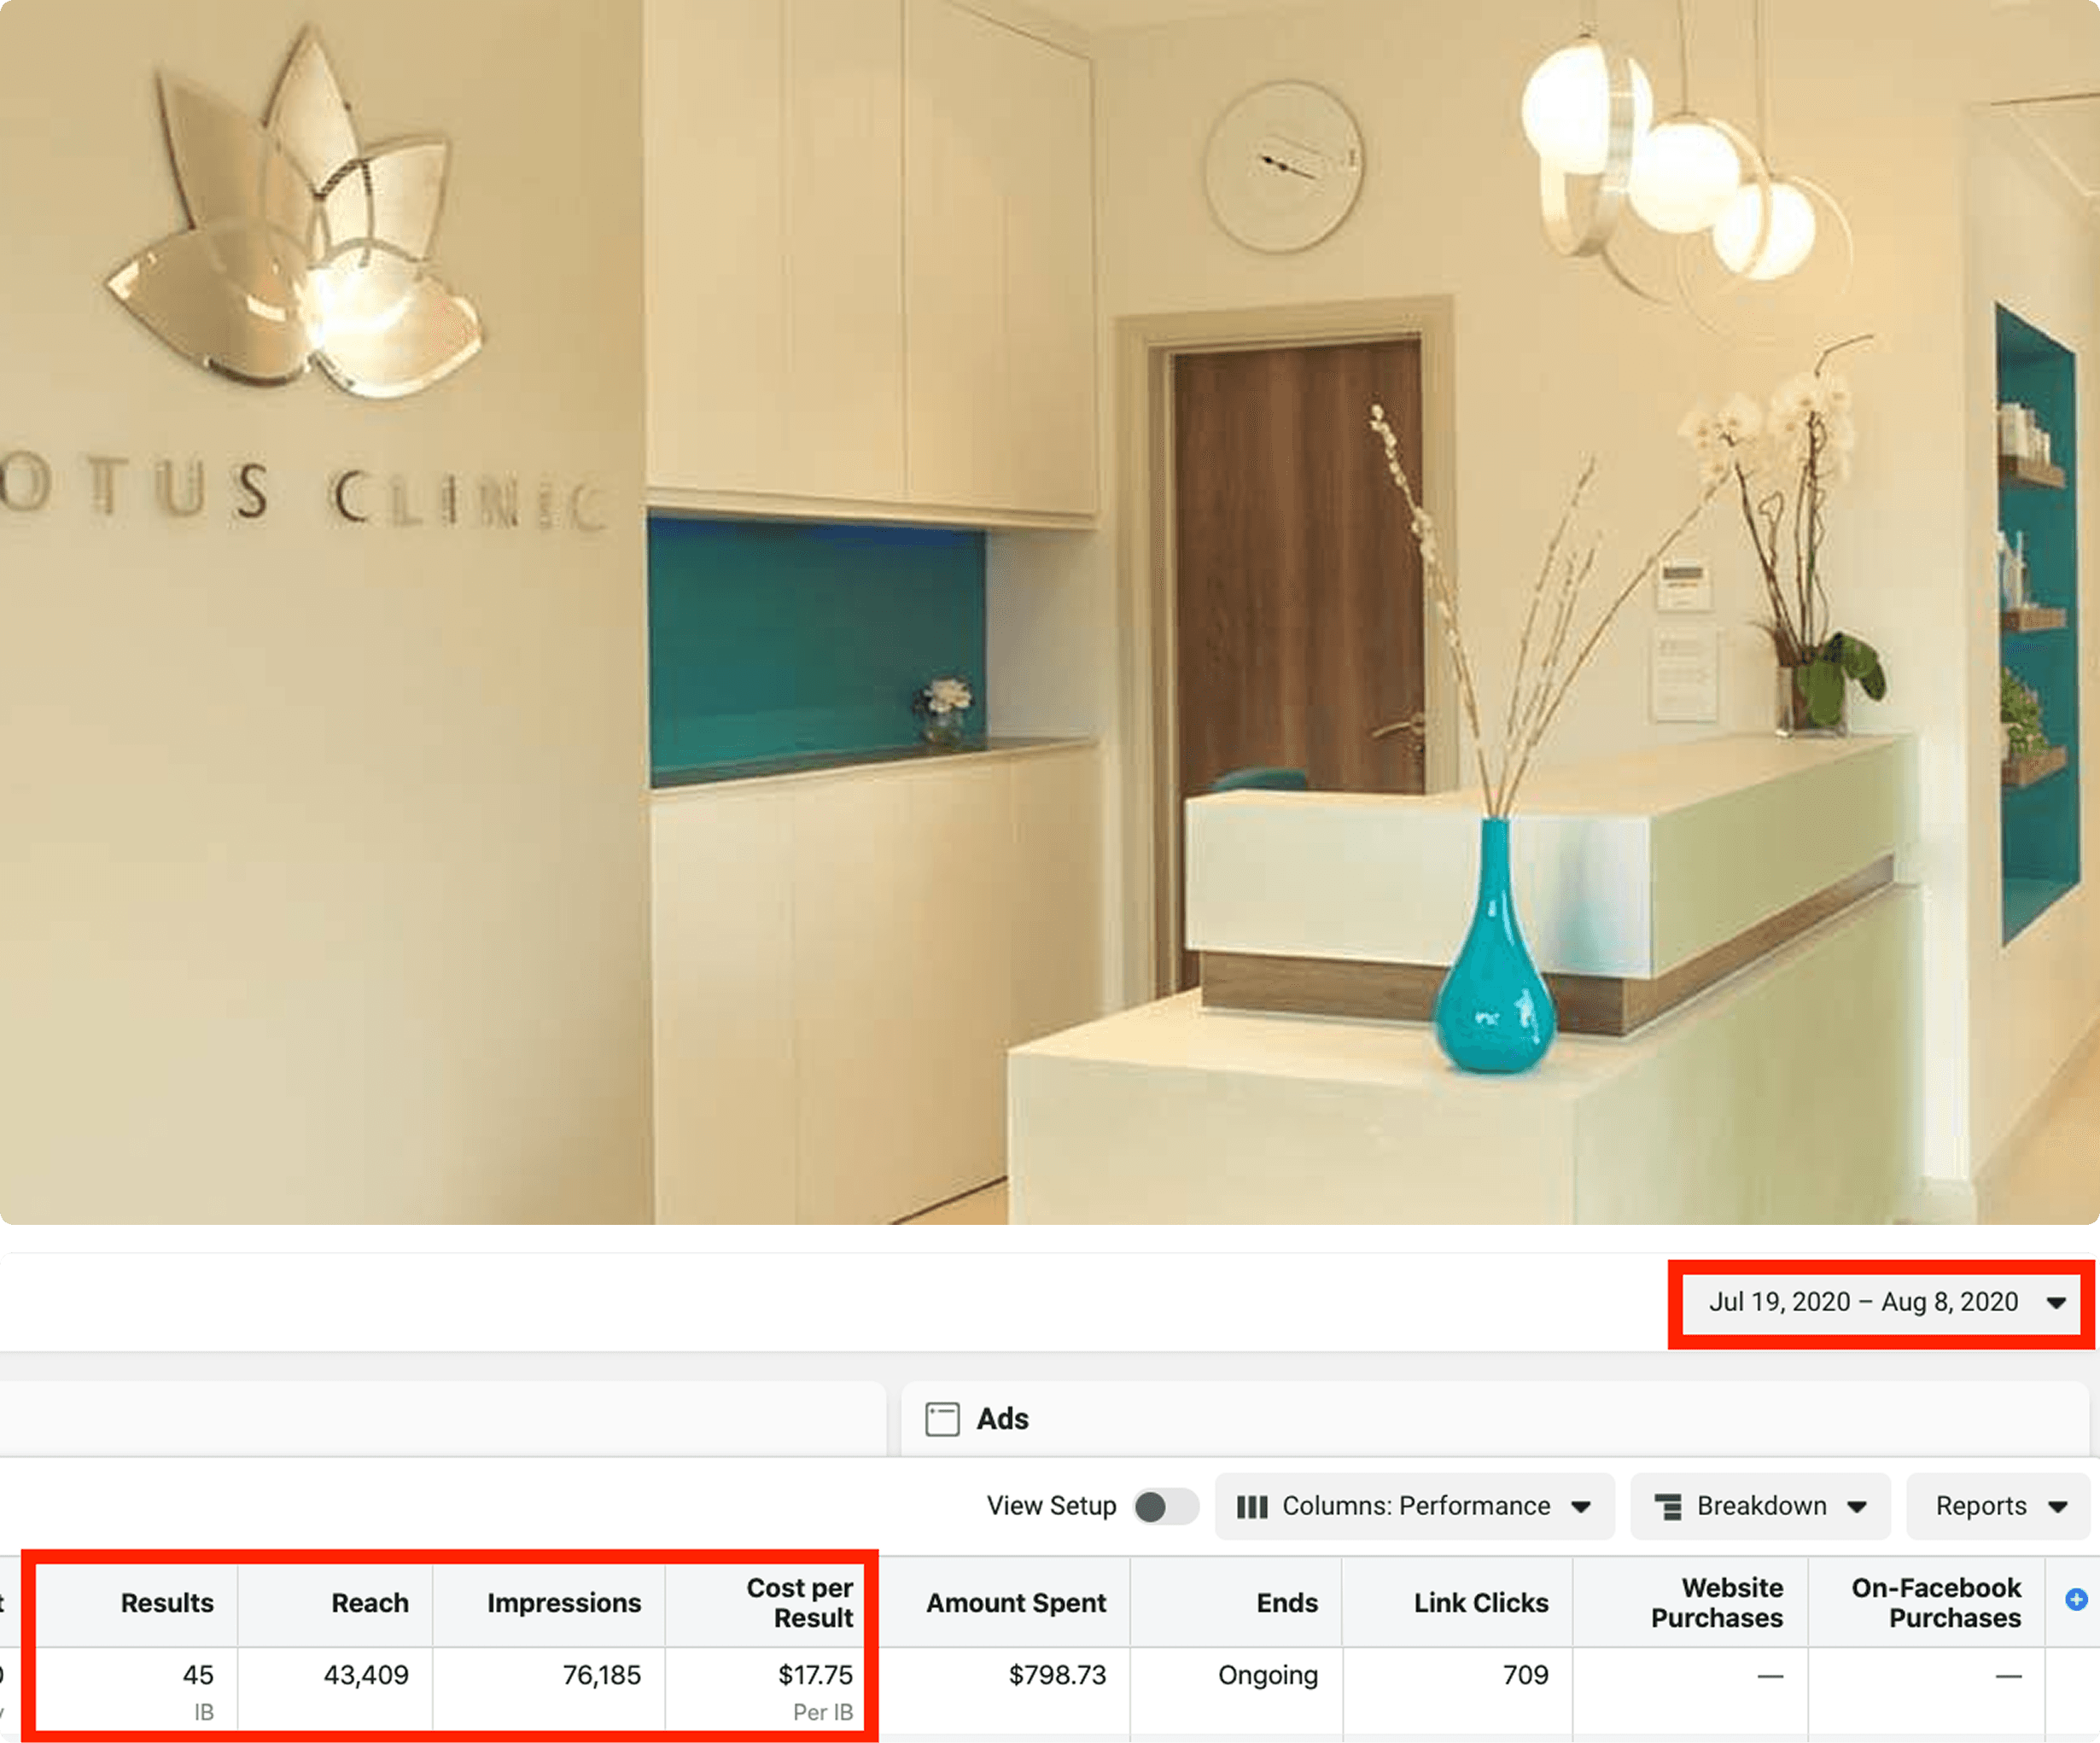Image resolution: width=2100 pixels, height=1743 pixels.
Task: Click the Lotus Clinic reception photo
Action: [1050, 610]
